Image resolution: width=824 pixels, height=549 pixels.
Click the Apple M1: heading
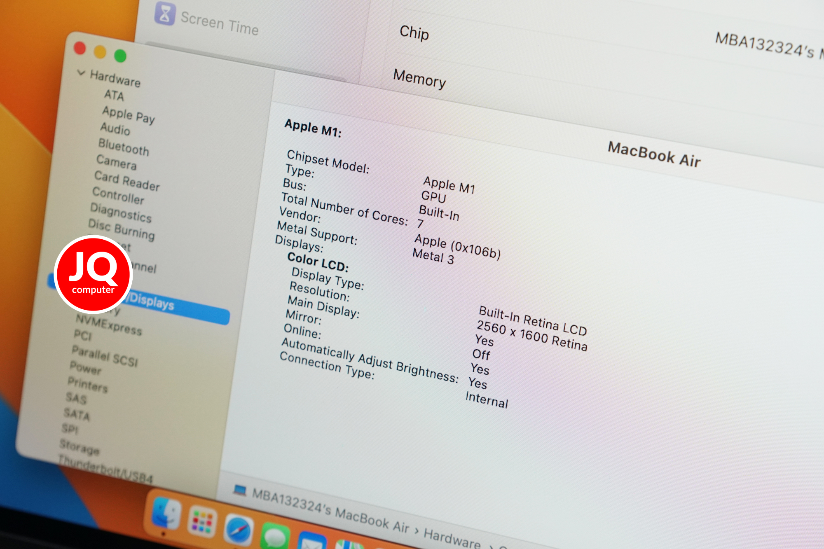click(x=313, y=128)
